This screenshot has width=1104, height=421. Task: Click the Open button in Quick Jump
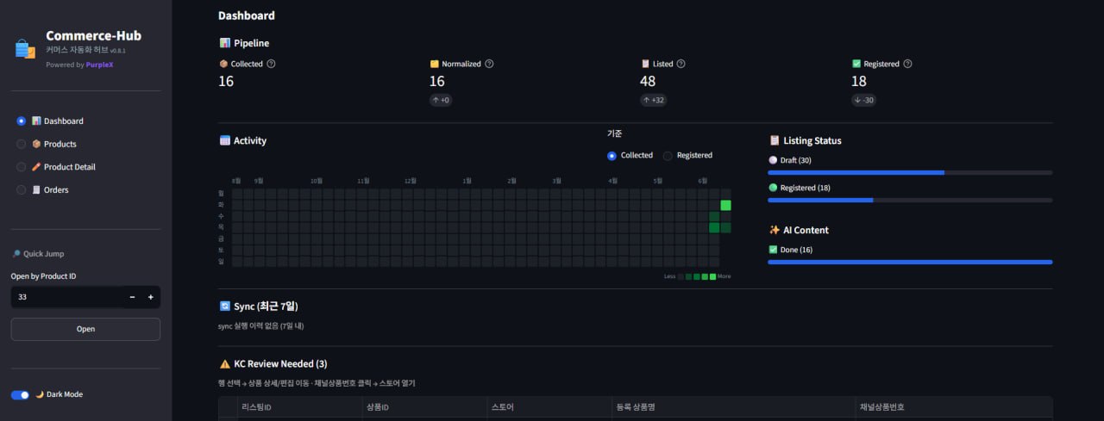click(85, 329)
